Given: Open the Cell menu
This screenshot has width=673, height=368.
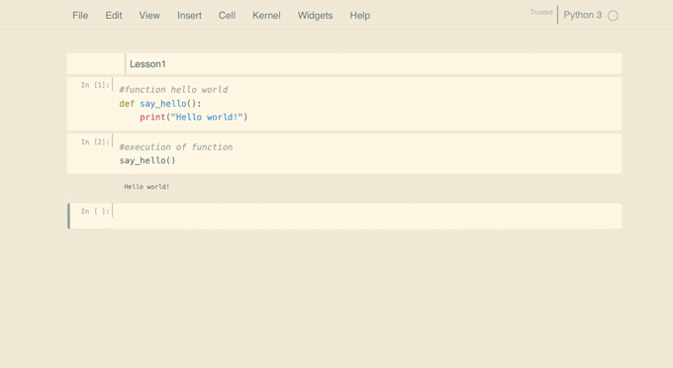Looking at the screenshot, I should coord(227,16).
